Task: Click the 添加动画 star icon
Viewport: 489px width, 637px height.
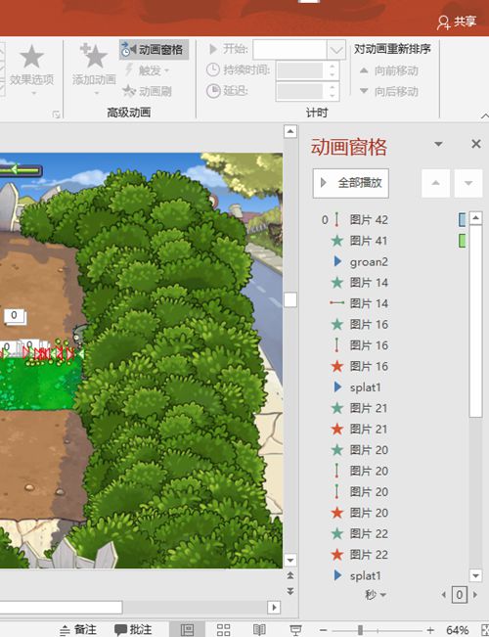Action: point(94,56)
